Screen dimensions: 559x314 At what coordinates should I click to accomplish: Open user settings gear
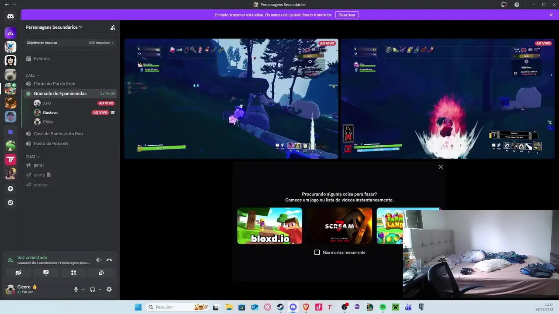109,289
